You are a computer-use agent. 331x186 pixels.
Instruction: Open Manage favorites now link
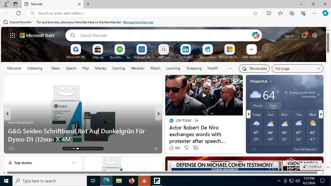[138, 22]
